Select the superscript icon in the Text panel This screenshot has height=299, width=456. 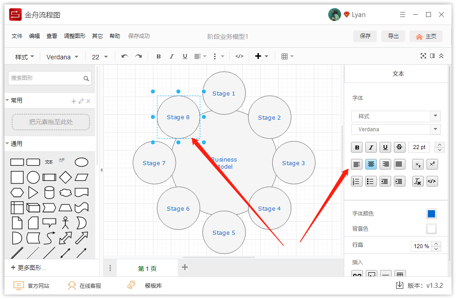click(432, 164)
